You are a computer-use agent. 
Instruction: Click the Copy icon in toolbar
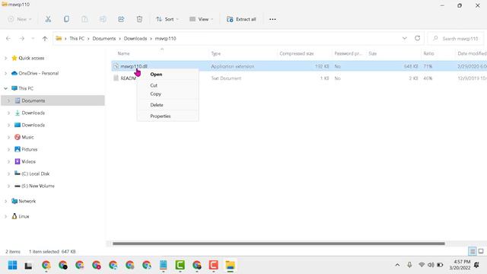tap(66, 19)
